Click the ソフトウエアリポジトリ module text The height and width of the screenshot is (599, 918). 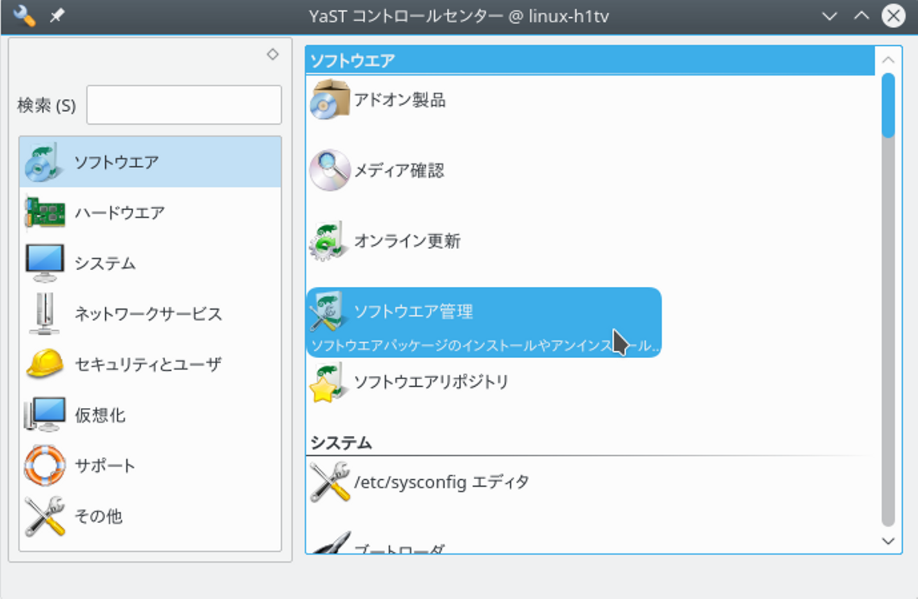pos(432,382)
